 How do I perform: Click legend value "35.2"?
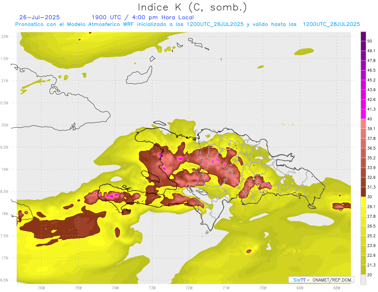(371, 158)
